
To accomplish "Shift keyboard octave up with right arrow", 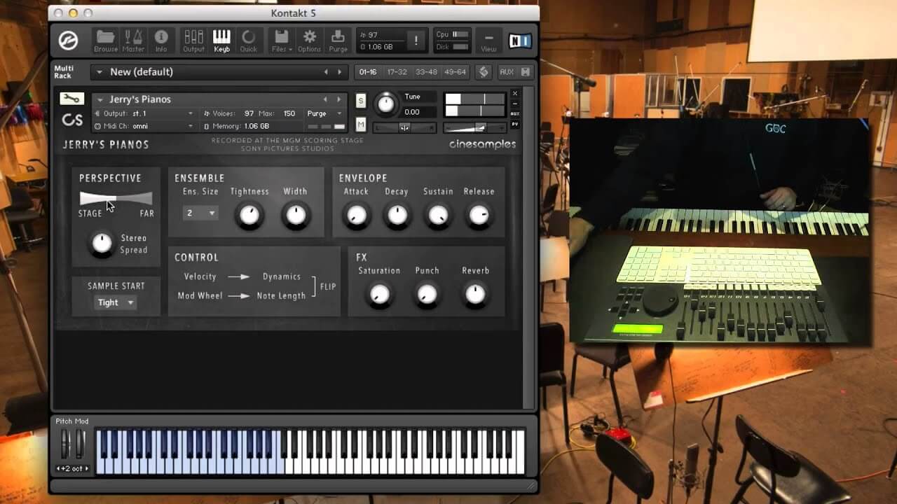I will click(87, 468).
